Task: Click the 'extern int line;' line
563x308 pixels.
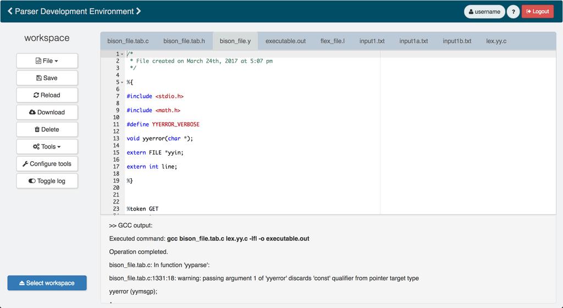Action: tap(152, 167)
